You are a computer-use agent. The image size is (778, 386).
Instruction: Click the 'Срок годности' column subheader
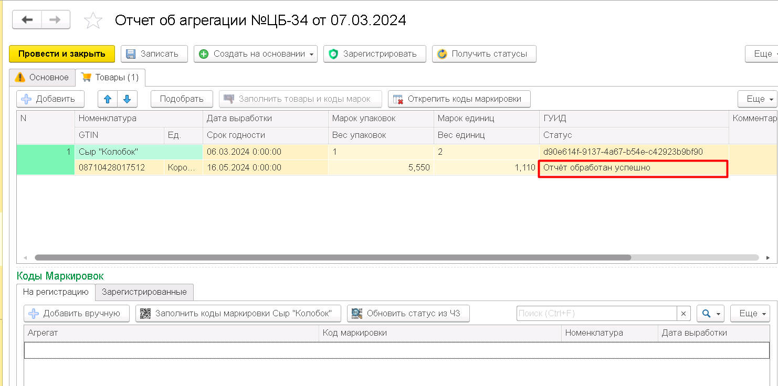click(x=265, y=135)
